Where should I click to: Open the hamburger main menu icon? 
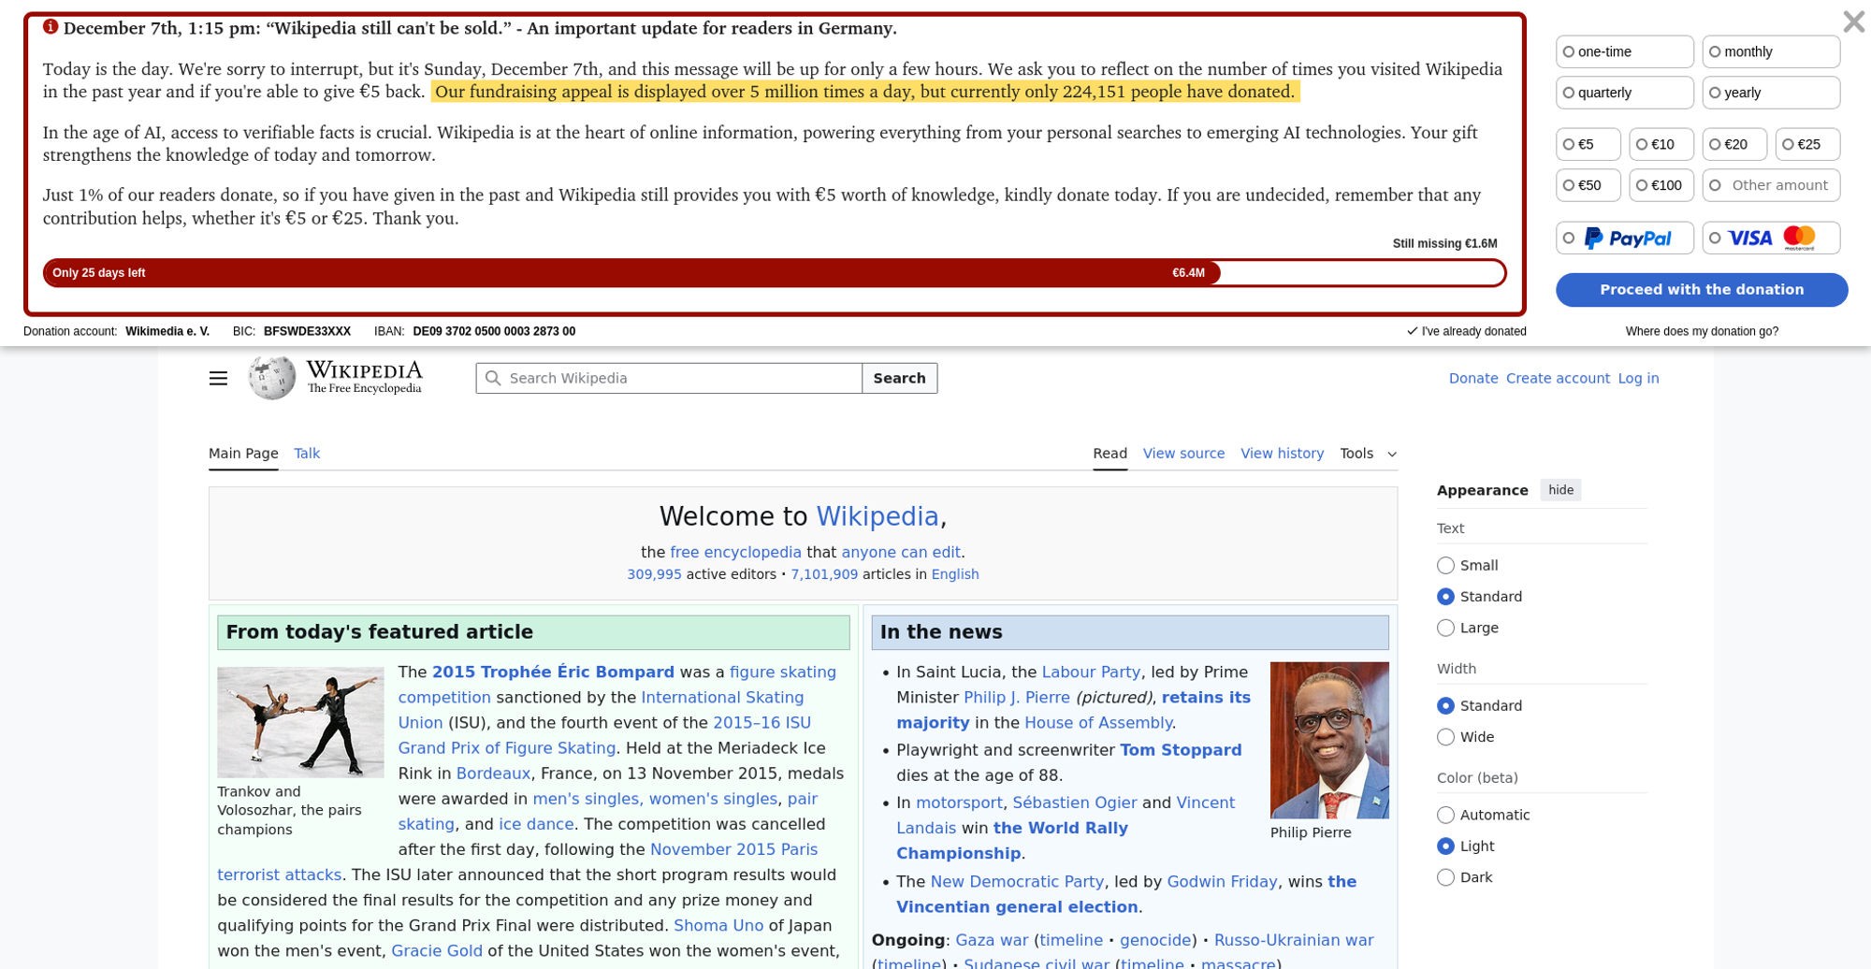pyautogui.click(x=218, y=378)
